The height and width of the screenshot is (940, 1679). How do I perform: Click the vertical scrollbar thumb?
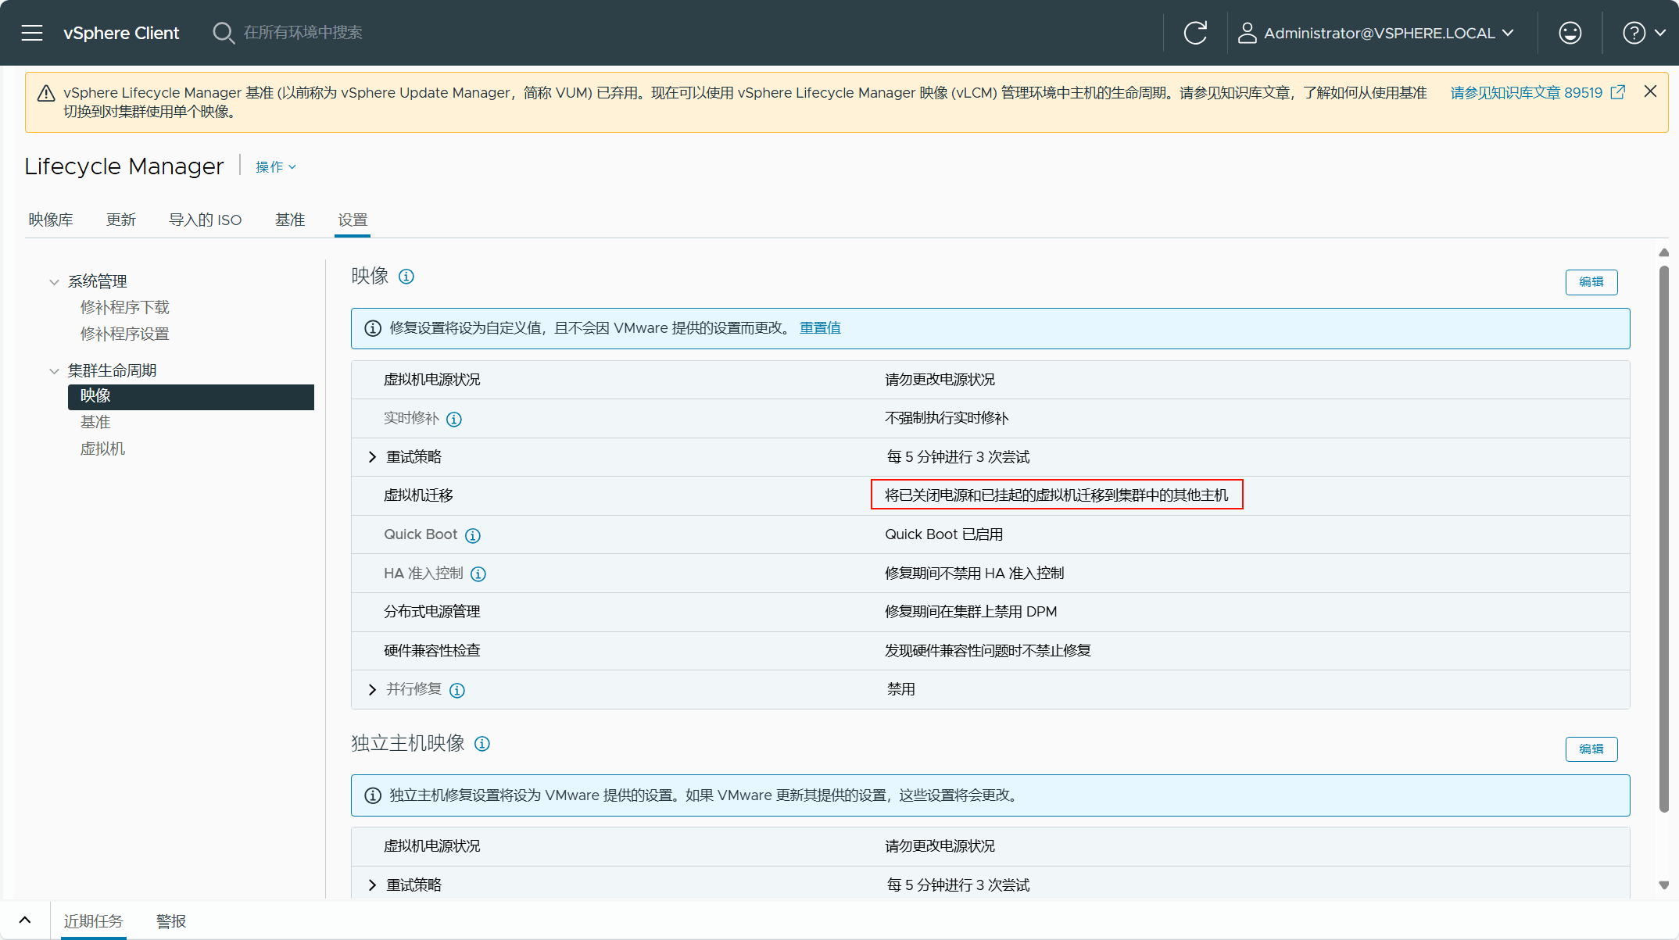[x=1663, y=539]
